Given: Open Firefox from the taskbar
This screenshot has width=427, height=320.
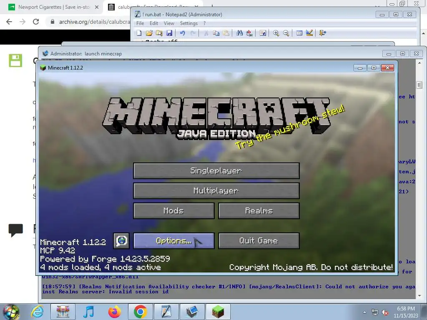Looking at the screenshot, I should 114,312.
